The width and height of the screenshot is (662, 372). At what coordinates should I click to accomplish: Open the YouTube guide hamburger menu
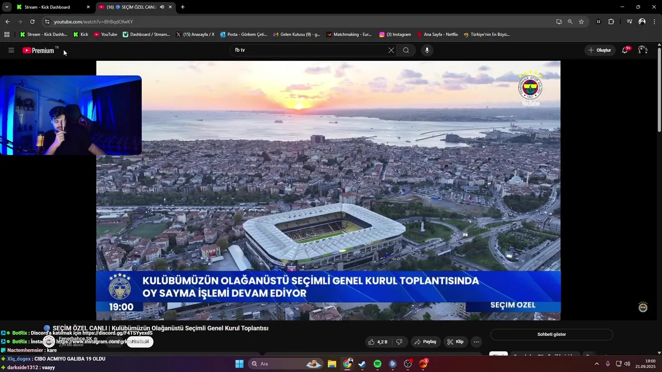click(11, 50)
